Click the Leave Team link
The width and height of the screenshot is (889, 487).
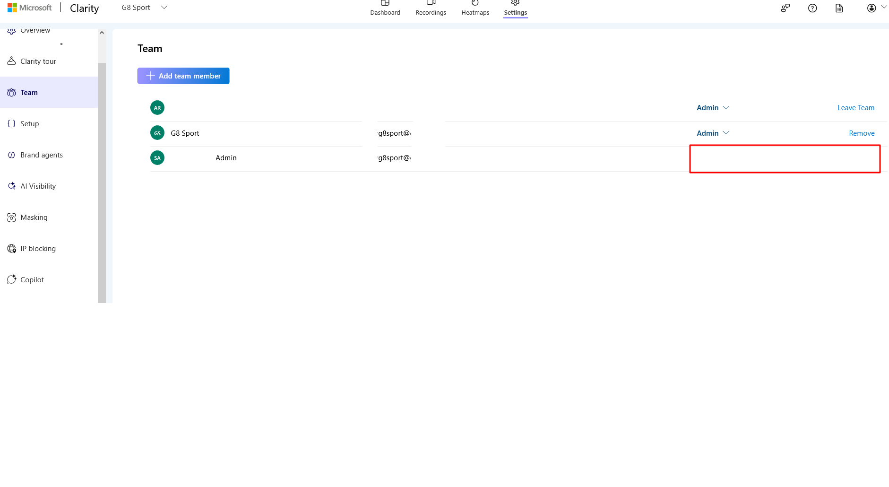(856, 108)
